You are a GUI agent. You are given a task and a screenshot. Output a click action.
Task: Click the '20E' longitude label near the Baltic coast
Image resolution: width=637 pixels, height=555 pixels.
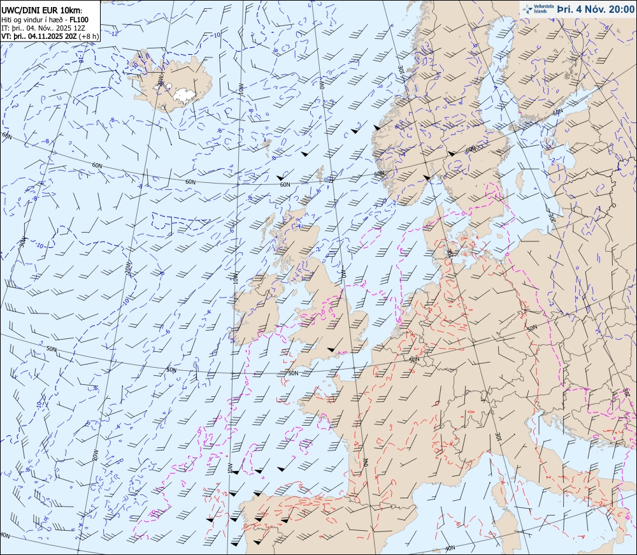point(552,217)
